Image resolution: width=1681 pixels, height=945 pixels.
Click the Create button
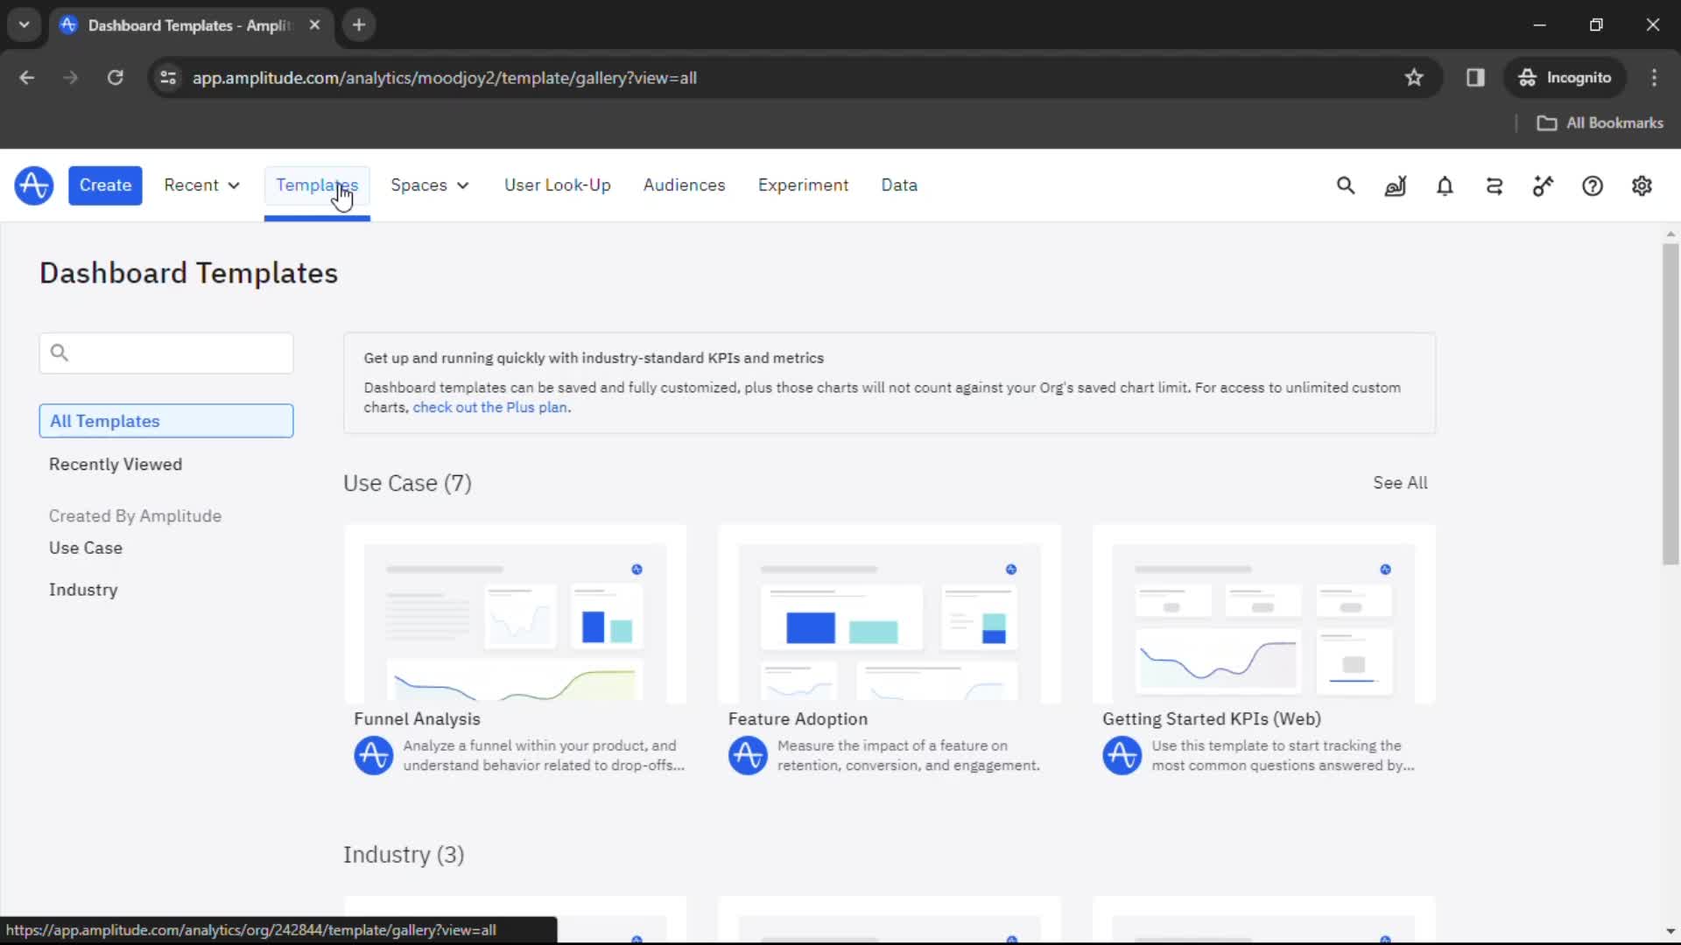point(105,185)
